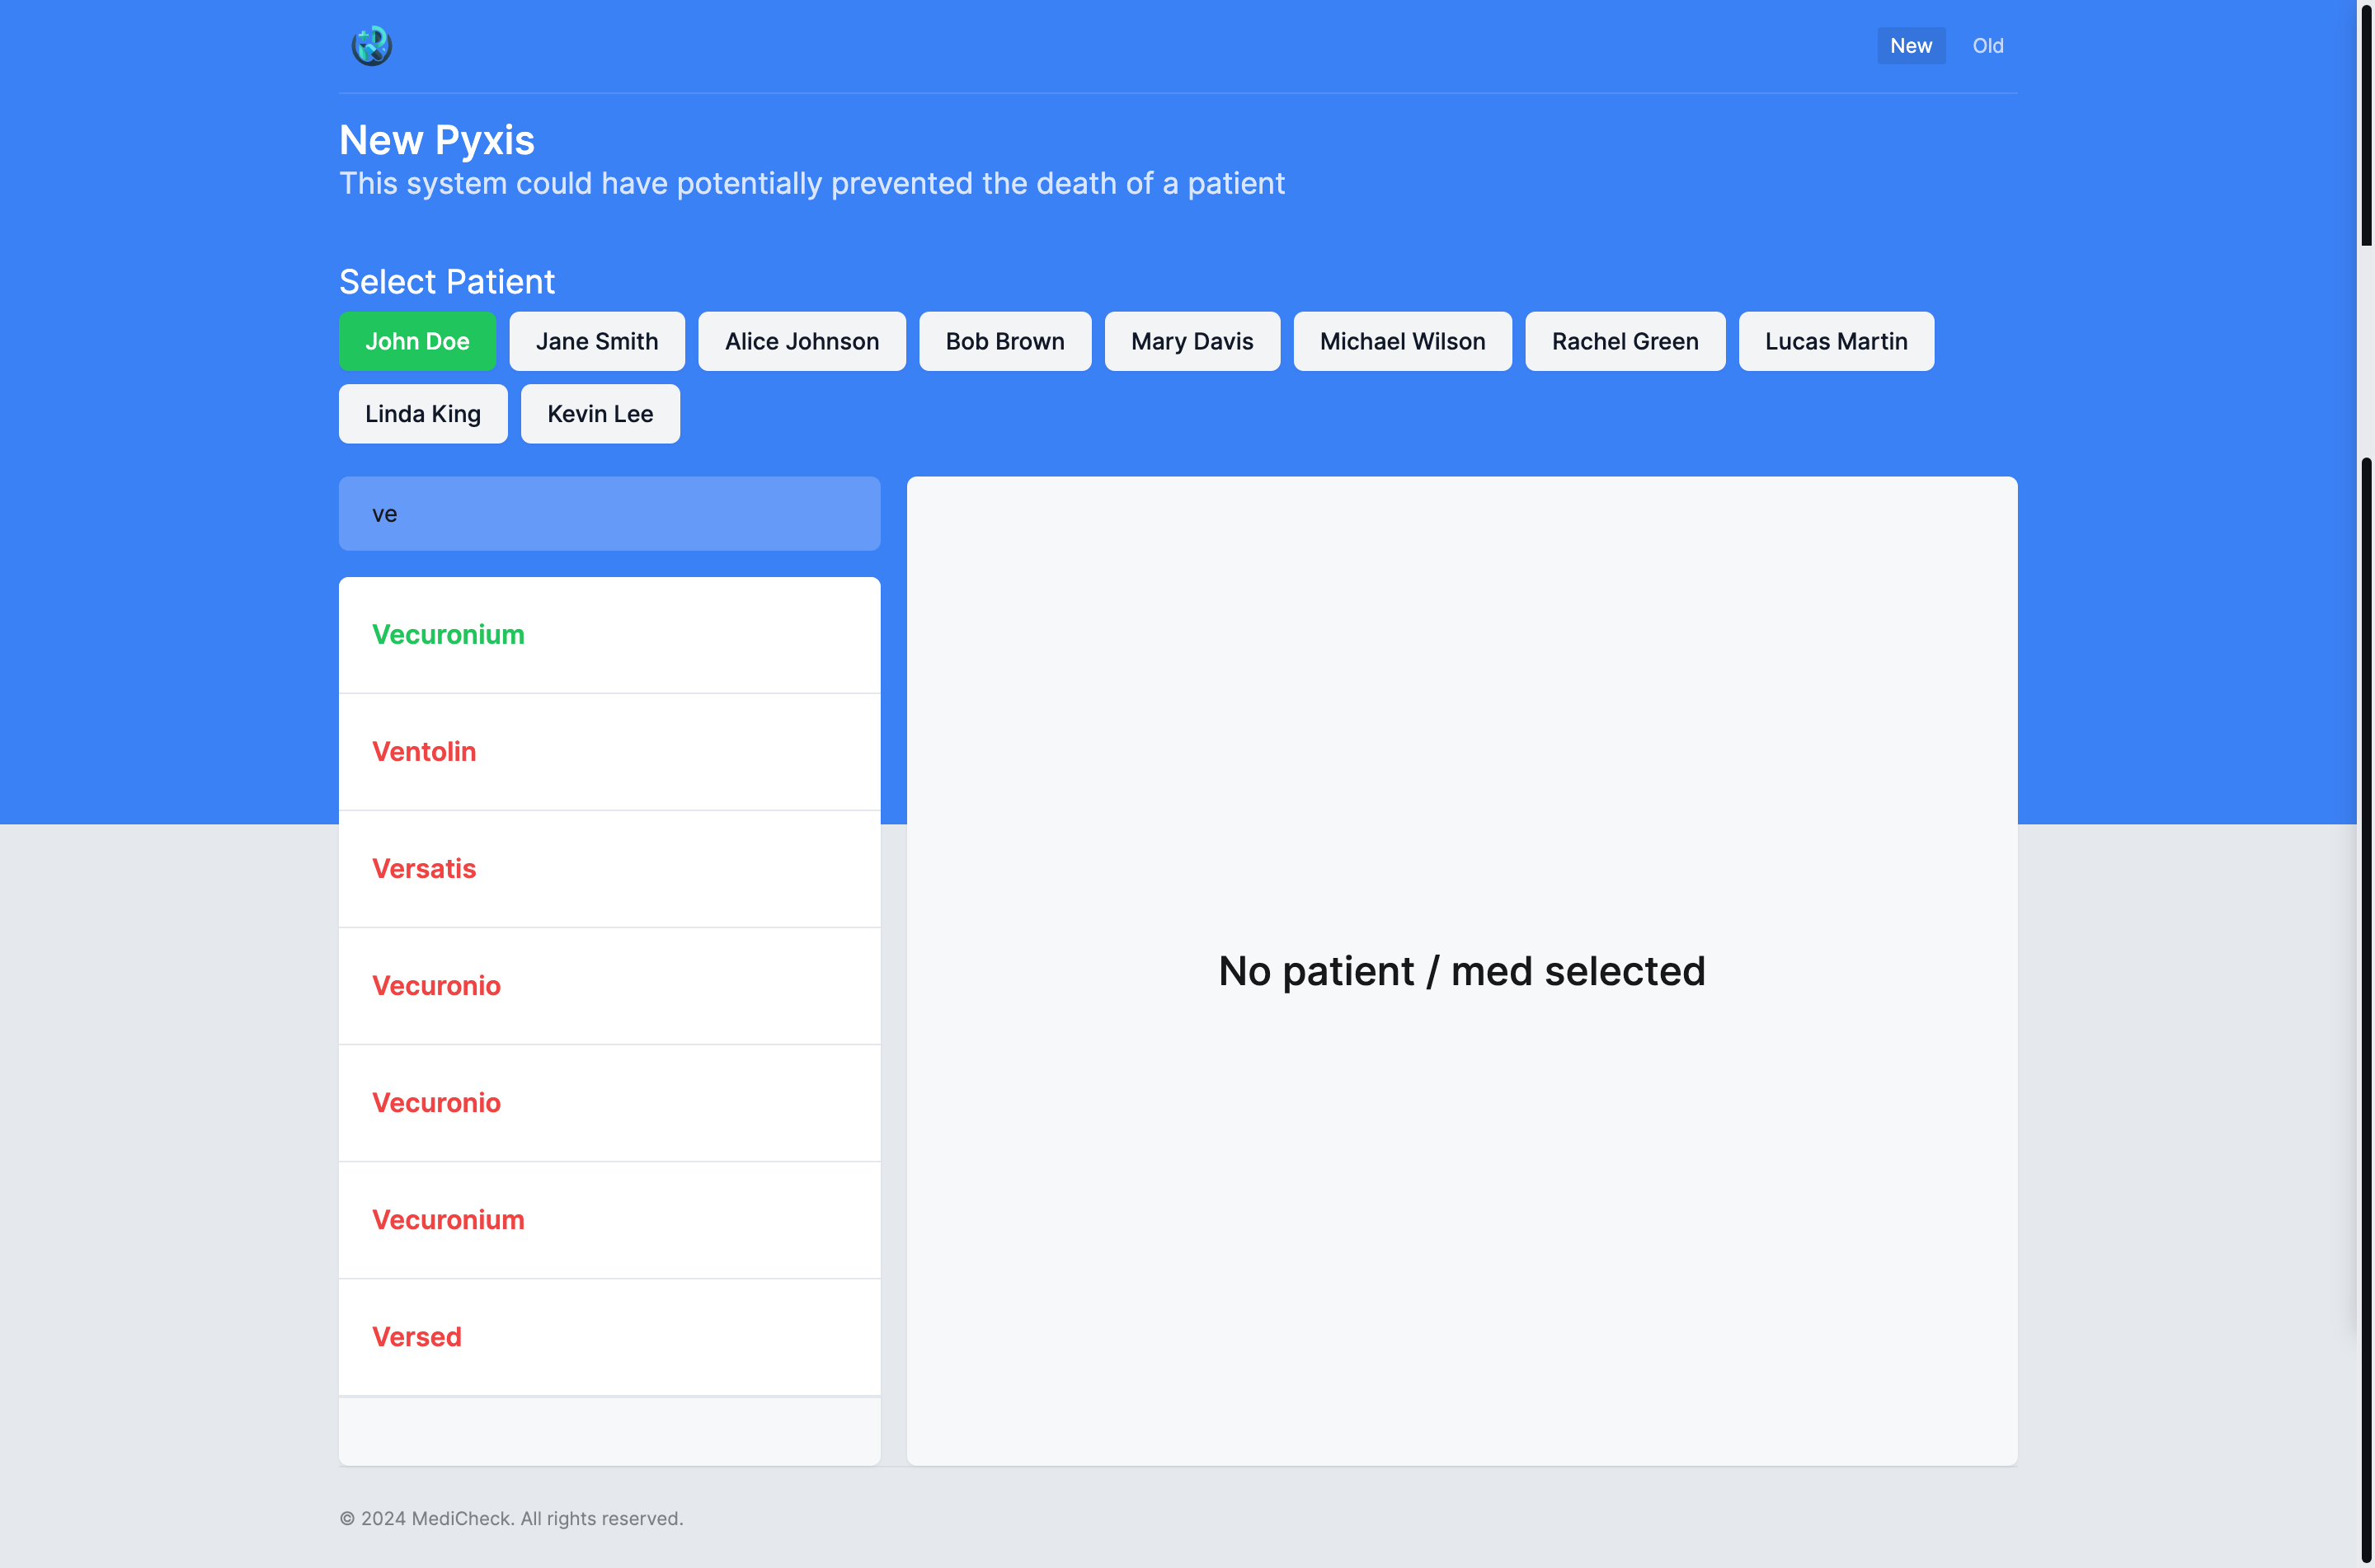
Task: Choose Michael Wilson patient button
Action: coord(1402,341)
